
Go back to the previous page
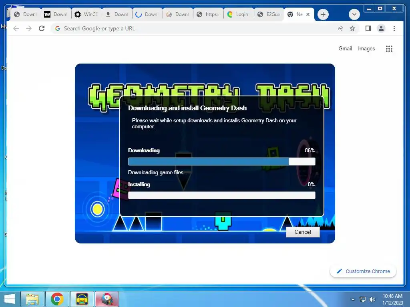point(16,28)
